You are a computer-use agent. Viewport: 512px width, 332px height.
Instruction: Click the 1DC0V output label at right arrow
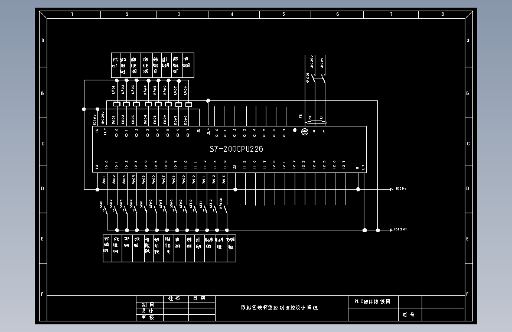coord(401,188)
